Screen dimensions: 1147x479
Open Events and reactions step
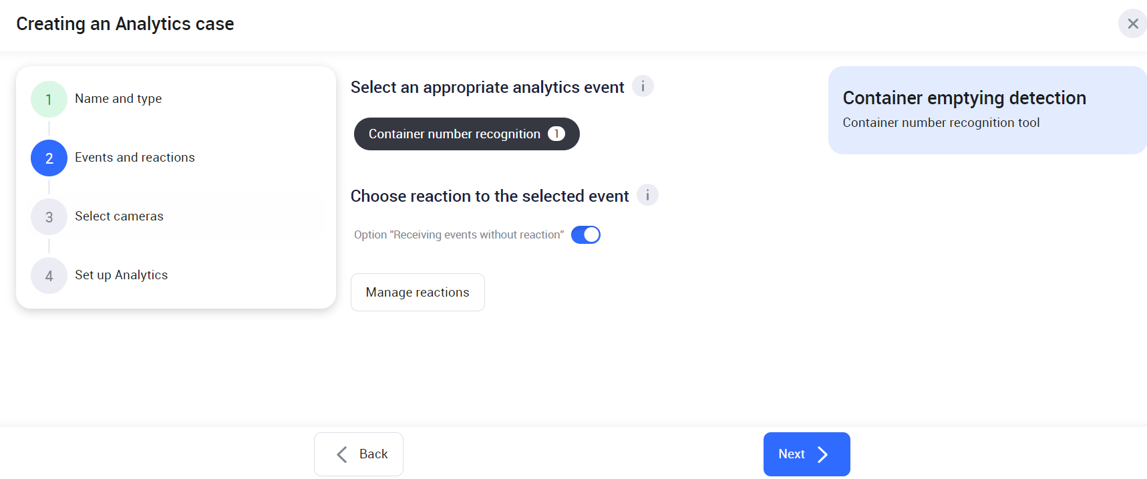[135, 158]
